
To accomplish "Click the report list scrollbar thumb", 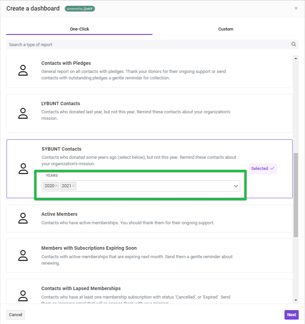I will click(x=296, y=195).
